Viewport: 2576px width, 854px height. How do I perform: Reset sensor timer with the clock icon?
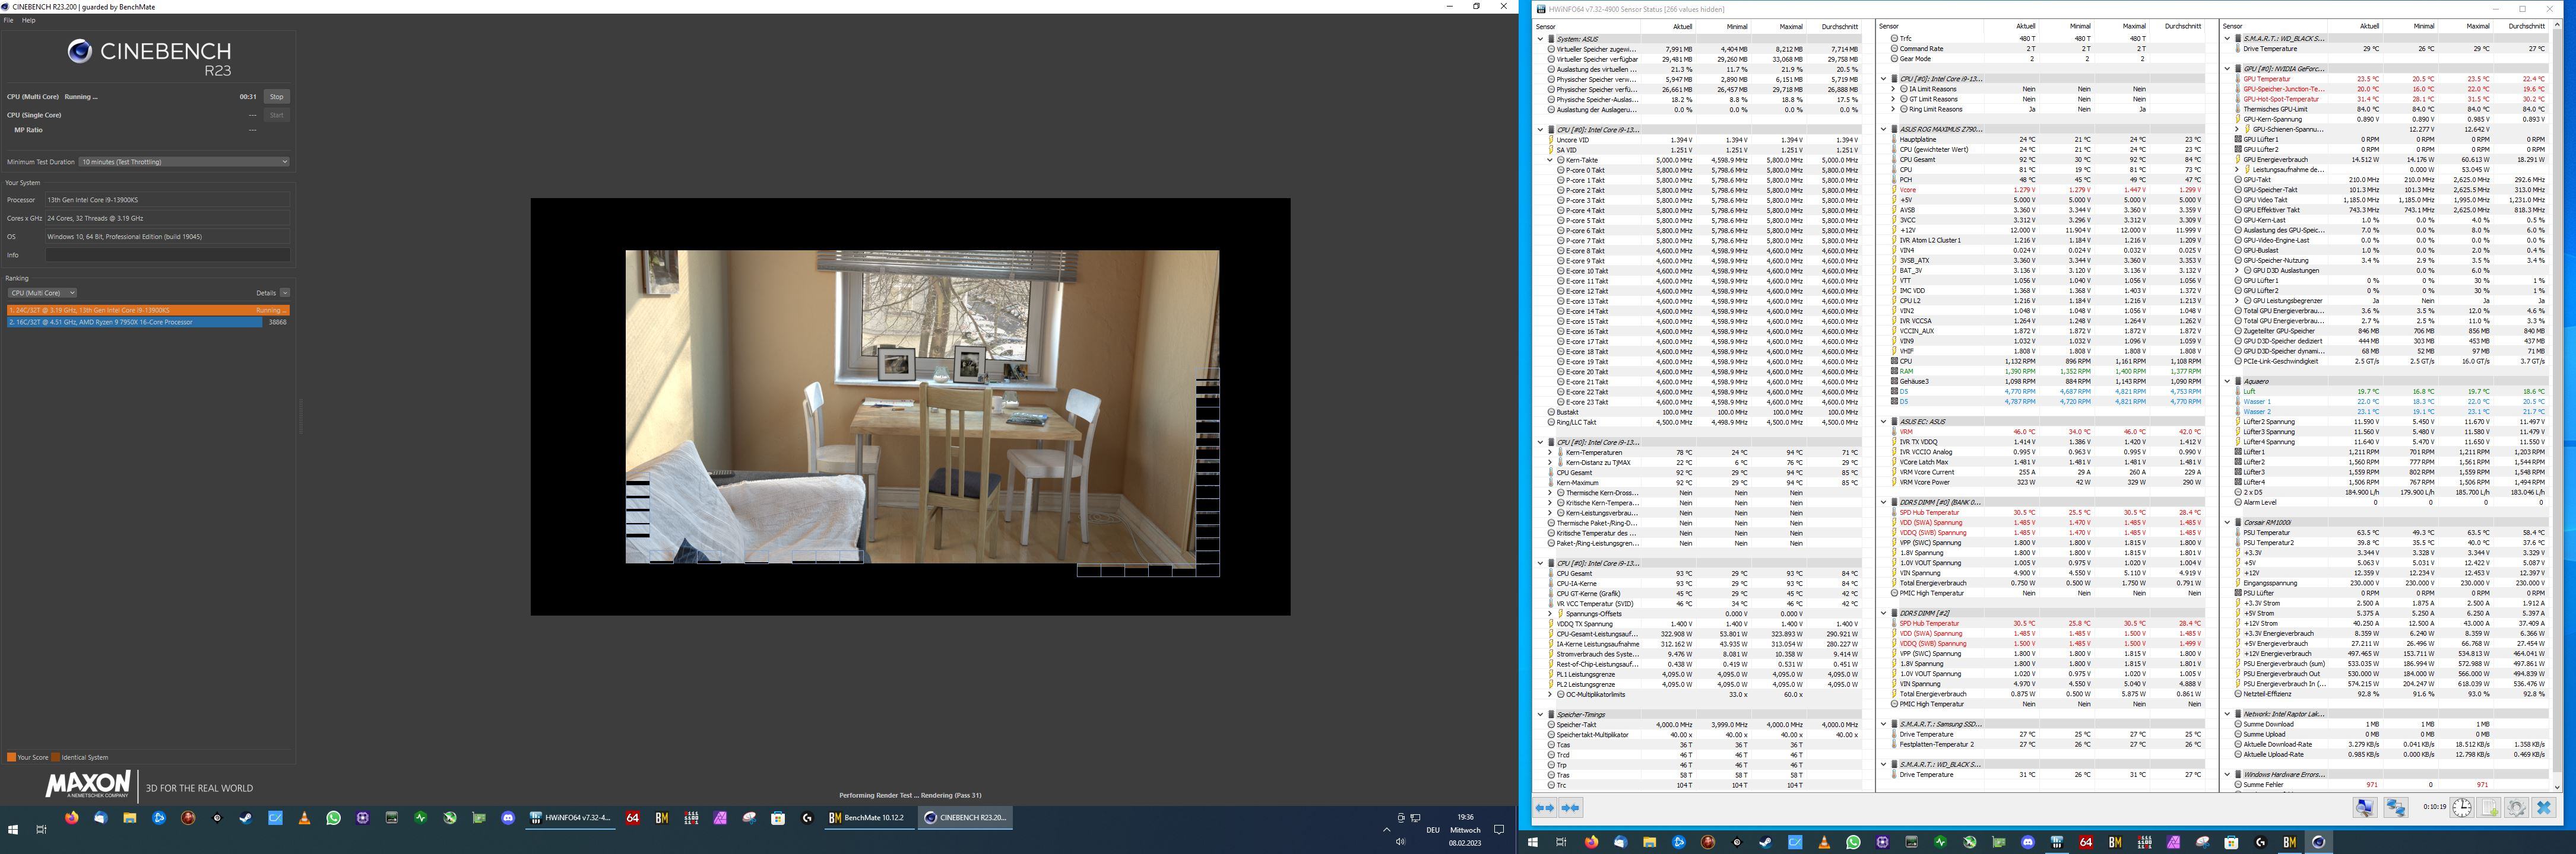coord(2461,808)
